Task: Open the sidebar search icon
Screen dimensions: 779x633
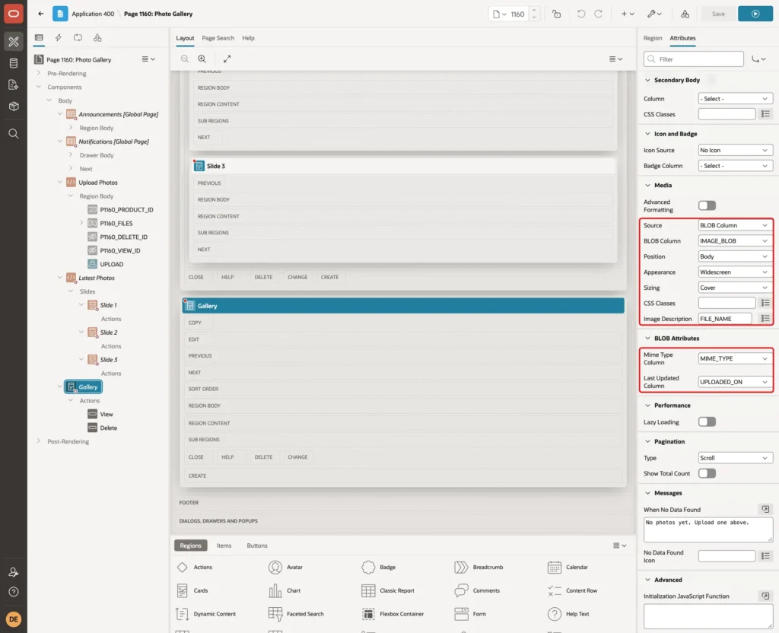Action: point(14,134)
